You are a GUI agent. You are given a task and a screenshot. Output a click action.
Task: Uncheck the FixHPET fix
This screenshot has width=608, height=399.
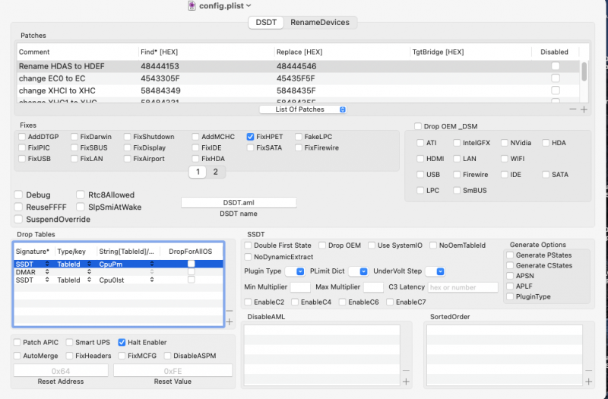click(x=250, y=137)
